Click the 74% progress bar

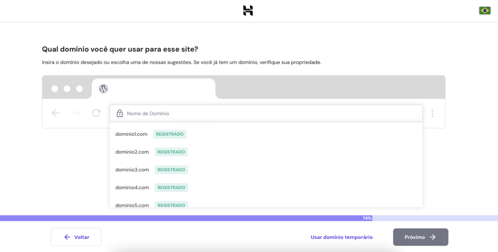coord(249,218)
